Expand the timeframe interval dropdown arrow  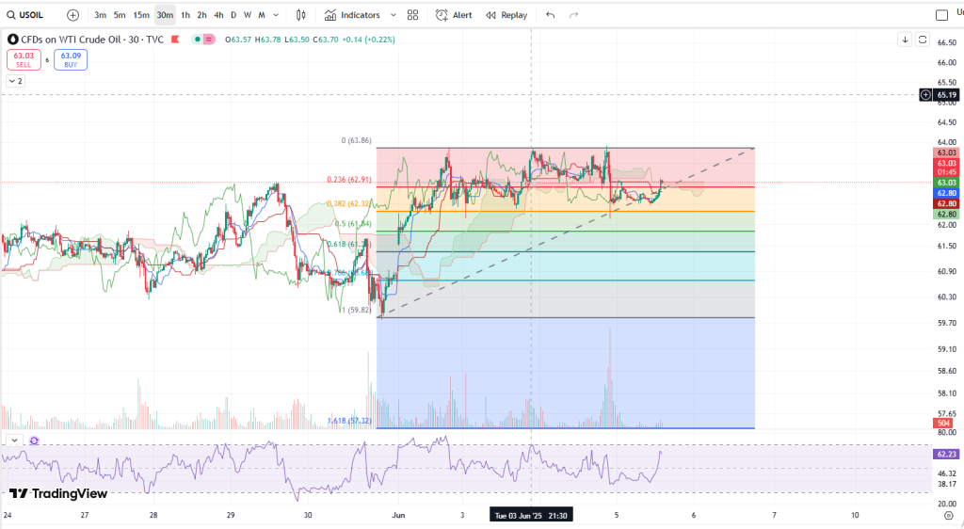click(274, 15)
